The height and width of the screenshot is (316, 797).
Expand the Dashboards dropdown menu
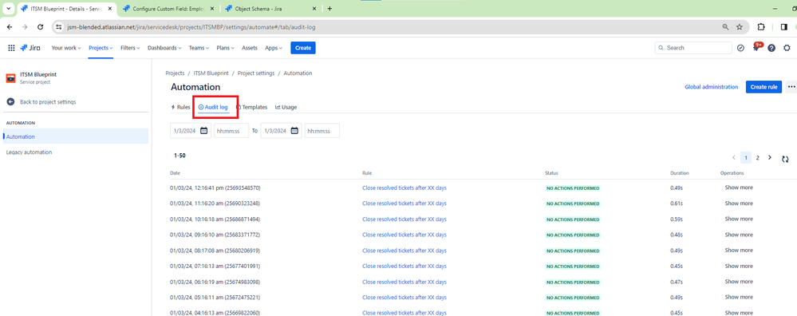click(x=164, y=48)
